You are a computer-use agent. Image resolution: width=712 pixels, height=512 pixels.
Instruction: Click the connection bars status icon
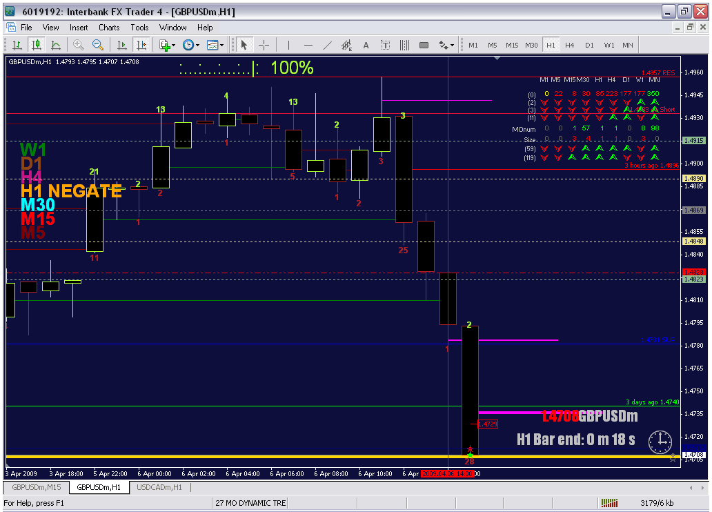click(x=609, y=503)
